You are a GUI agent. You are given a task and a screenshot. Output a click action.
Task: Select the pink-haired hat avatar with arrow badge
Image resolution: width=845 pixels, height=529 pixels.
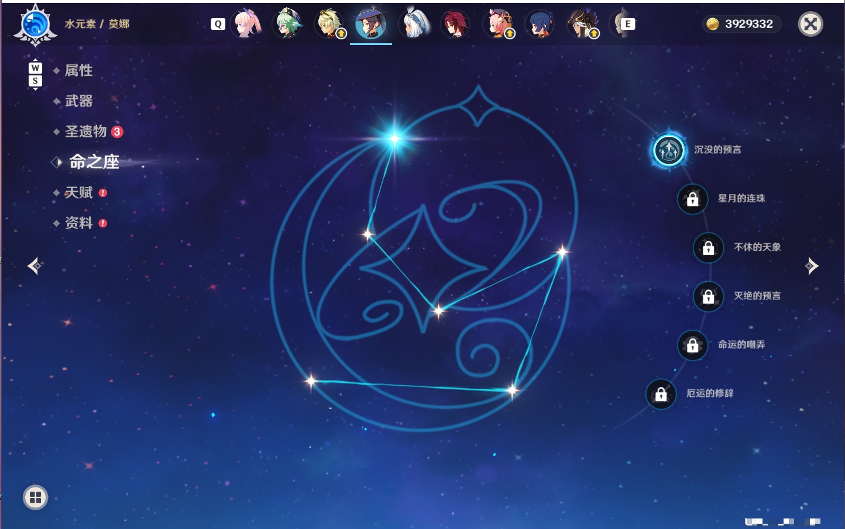(x=498, y=24)
